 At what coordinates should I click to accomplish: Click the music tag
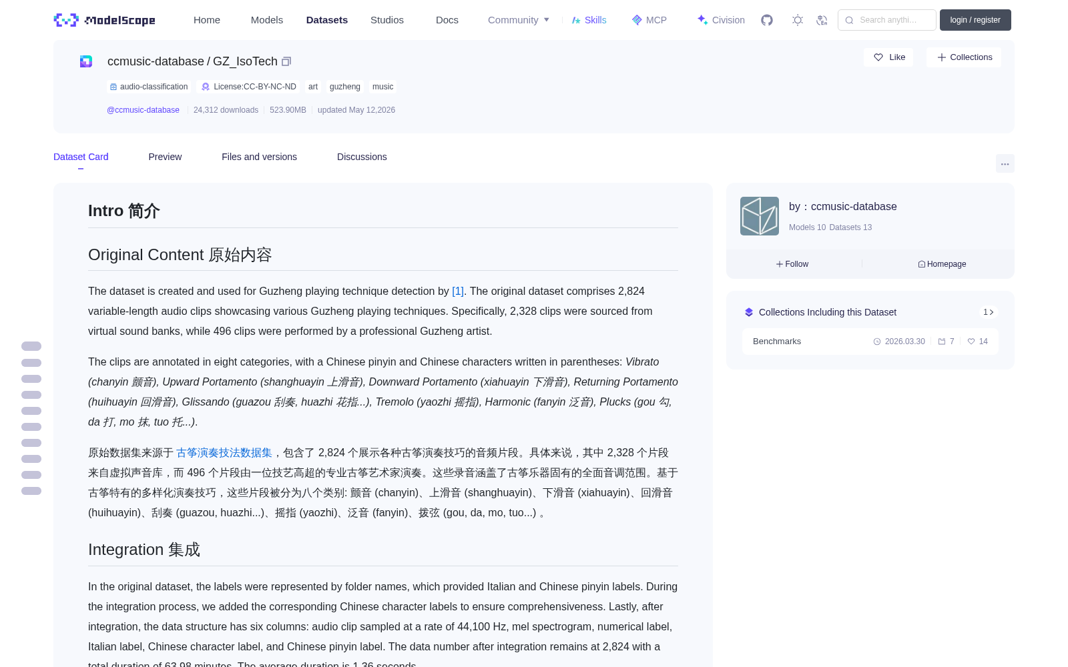pos(382,87)
